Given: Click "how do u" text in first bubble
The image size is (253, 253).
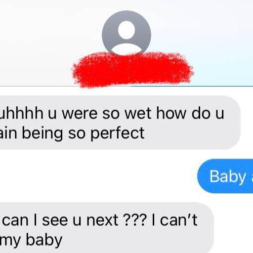Looking at the screenshot, I should (x=190, y=113).
